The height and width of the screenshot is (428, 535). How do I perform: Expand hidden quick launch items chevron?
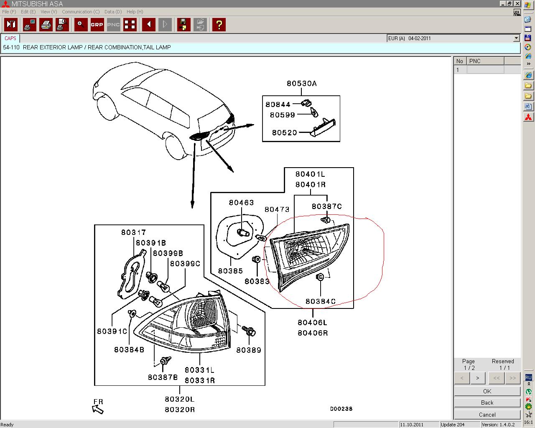coord(528,64)
